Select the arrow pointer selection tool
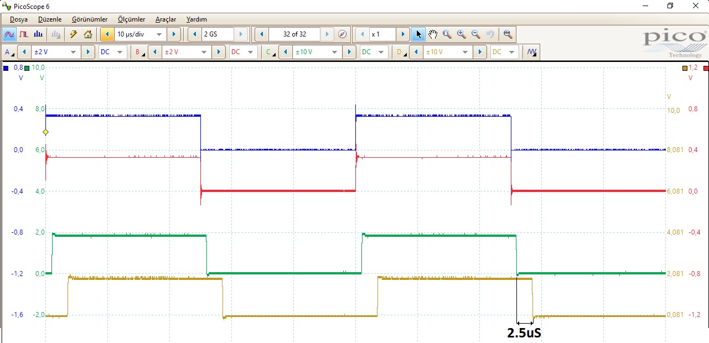This screenshot has height=343, width=709. [x=418, y=34]
